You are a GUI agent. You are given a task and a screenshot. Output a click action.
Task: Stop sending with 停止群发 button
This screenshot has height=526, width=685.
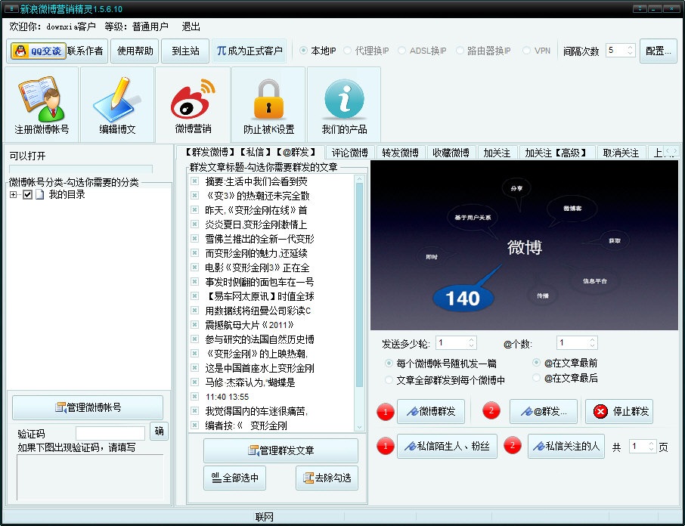[619, 411]
